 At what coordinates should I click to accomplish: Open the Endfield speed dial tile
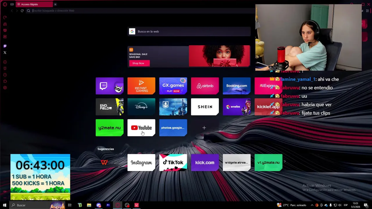(110, 107)
